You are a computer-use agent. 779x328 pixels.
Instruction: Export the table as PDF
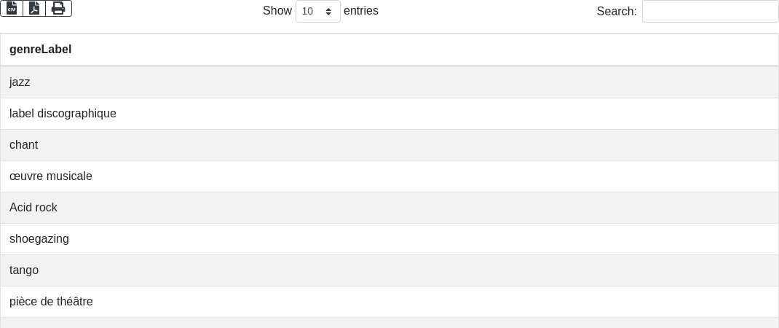pyautogui.click(x=34, y=8)
